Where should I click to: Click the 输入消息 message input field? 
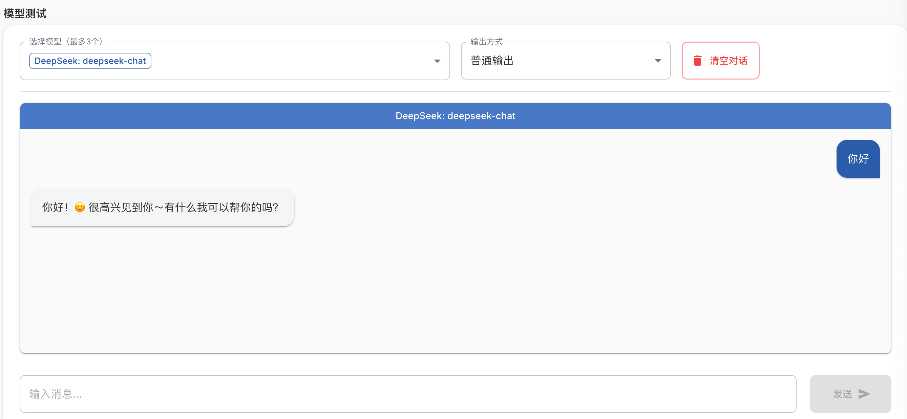[x=408, y=394]
